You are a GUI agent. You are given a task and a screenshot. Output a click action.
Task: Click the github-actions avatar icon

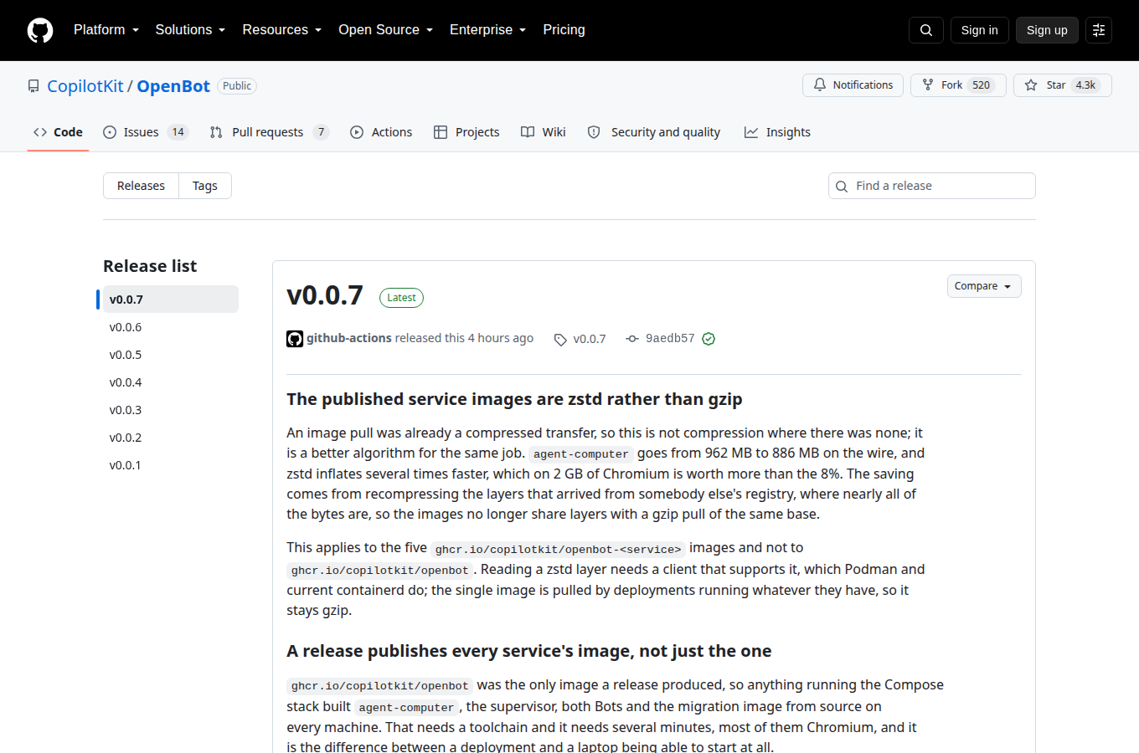(295, 339)
